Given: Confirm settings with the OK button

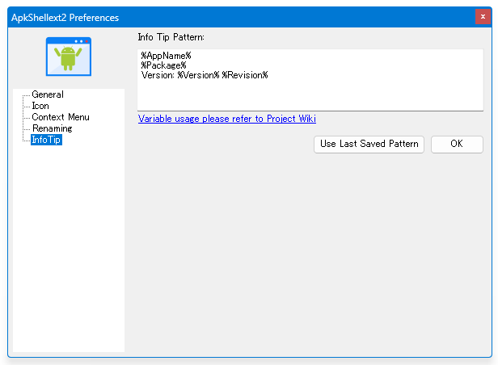Looking at the screenshot, I should pos(457,145).
